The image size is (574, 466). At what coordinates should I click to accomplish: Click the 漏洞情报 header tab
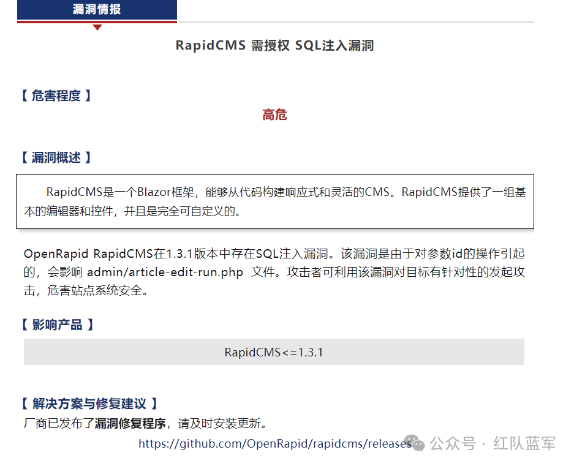pos(97,10)
